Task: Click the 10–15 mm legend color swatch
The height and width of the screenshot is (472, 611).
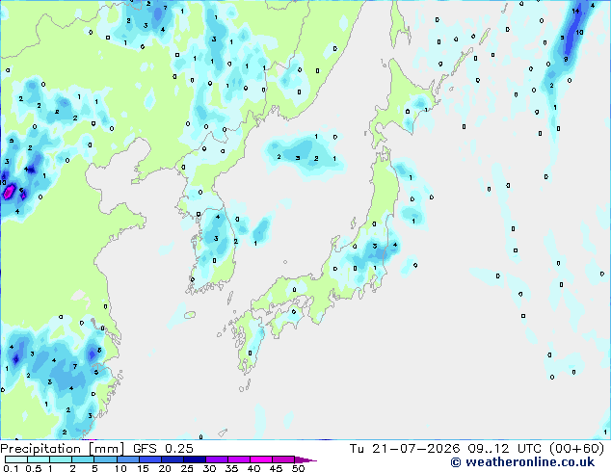Action: pyautogui.click(x=127, y=459)
